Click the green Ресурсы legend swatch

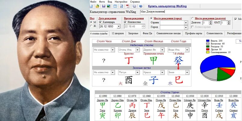(x=208, y=46)
